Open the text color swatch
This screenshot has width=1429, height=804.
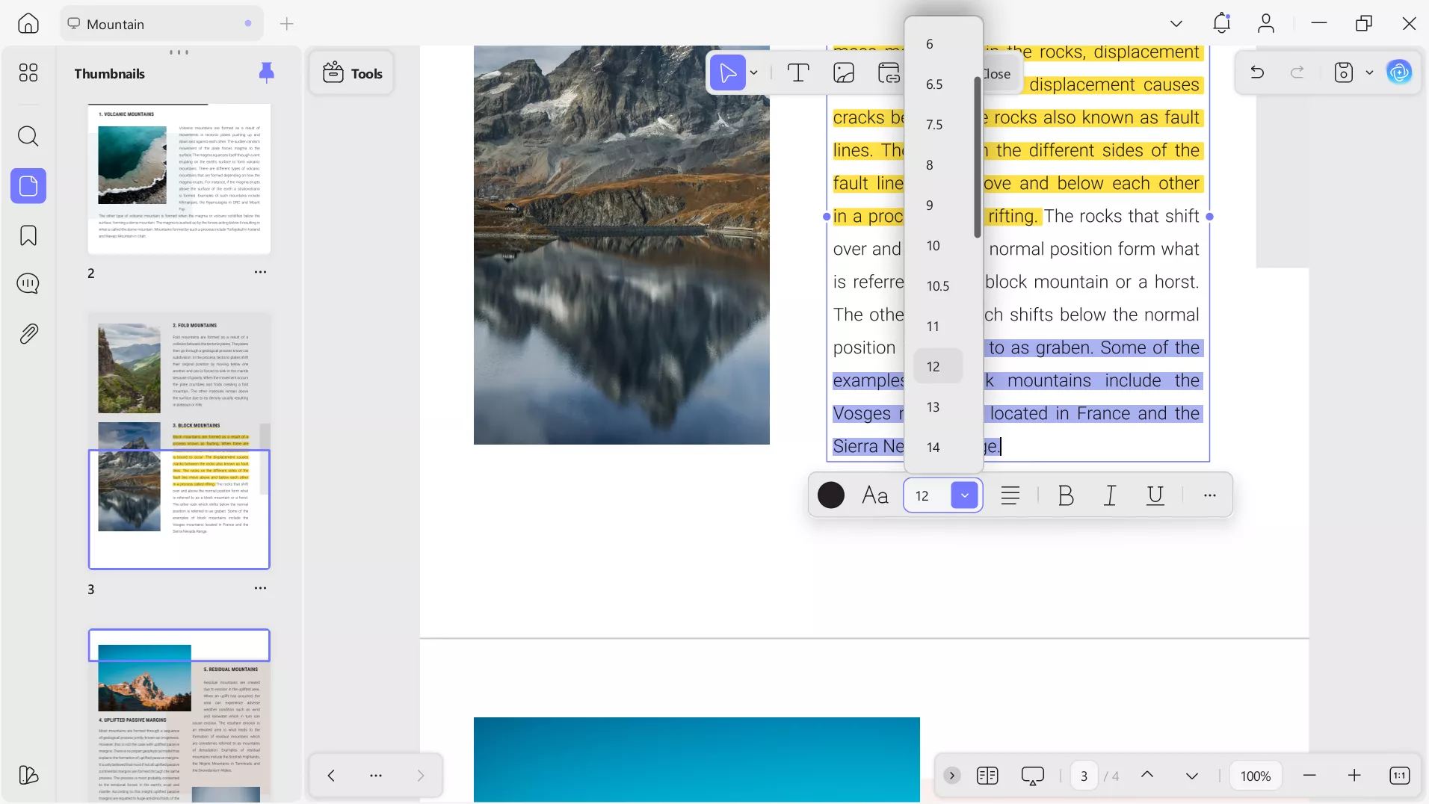pyautogui.click(x=830, y=495)
